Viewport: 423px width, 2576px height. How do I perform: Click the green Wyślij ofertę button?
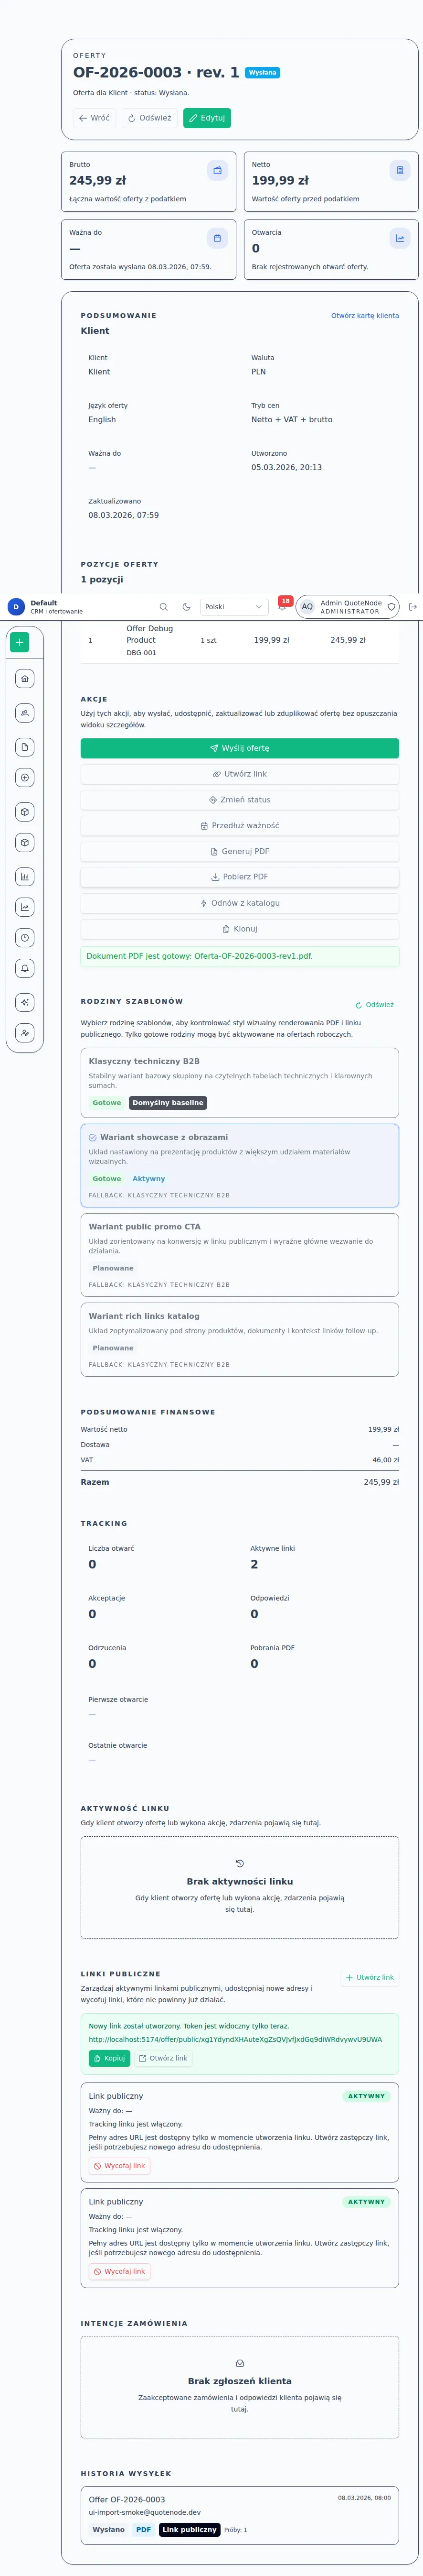pyautogui.click(x=240, y=748)
